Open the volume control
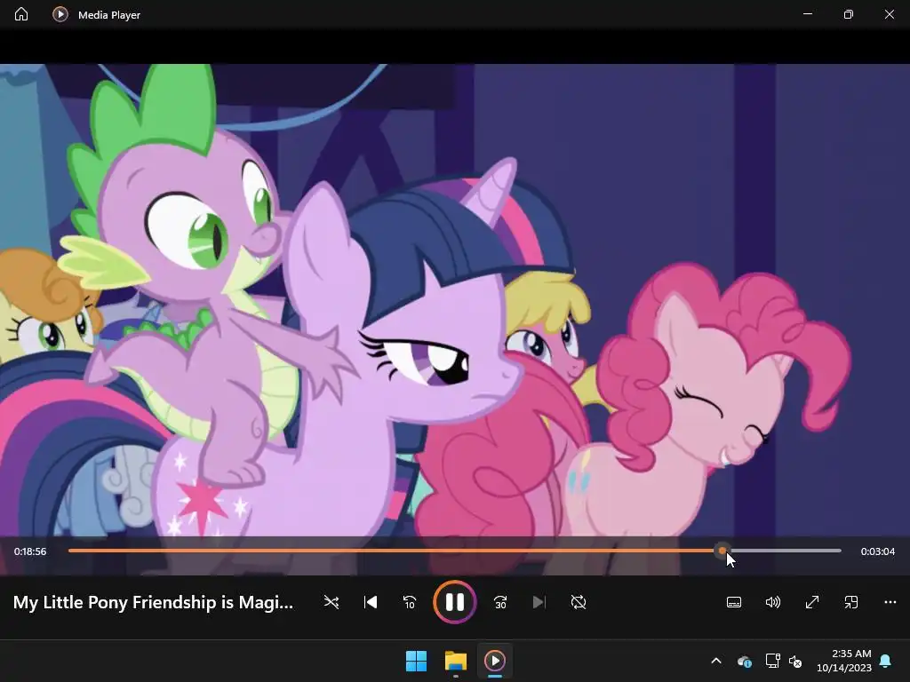The height and width of the screenshot is (682, 910). 772,602
